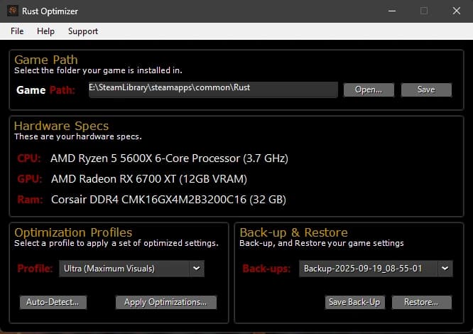
Task: Click the Back-up & Restore heading
Action: coord(293,232)
